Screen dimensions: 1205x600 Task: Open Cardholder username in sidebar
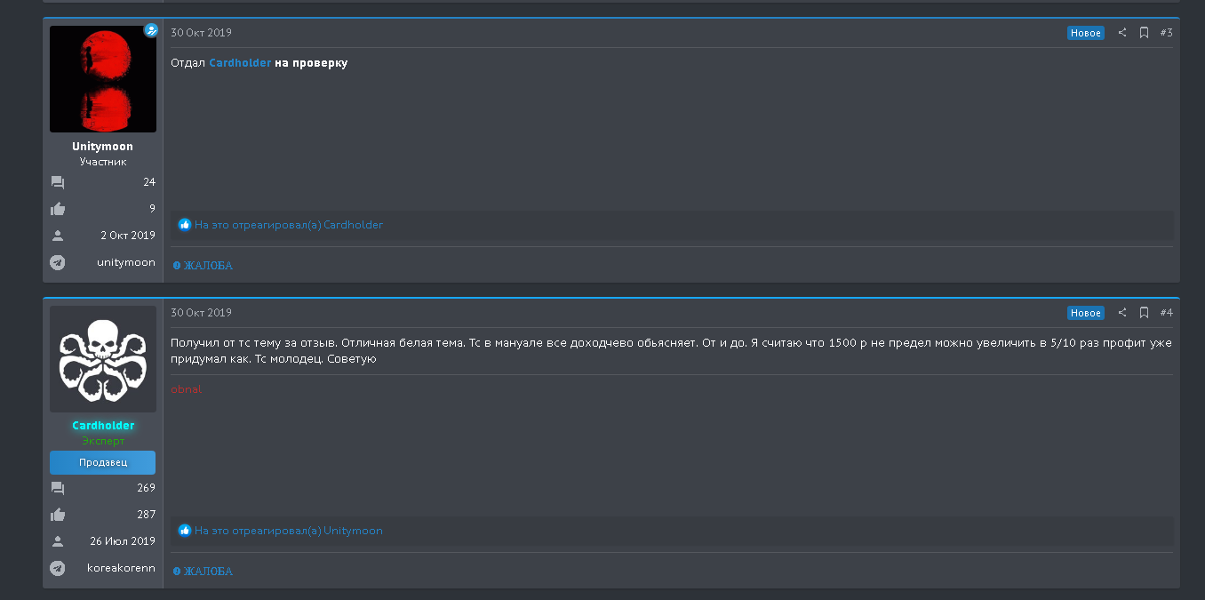(103, 426)
